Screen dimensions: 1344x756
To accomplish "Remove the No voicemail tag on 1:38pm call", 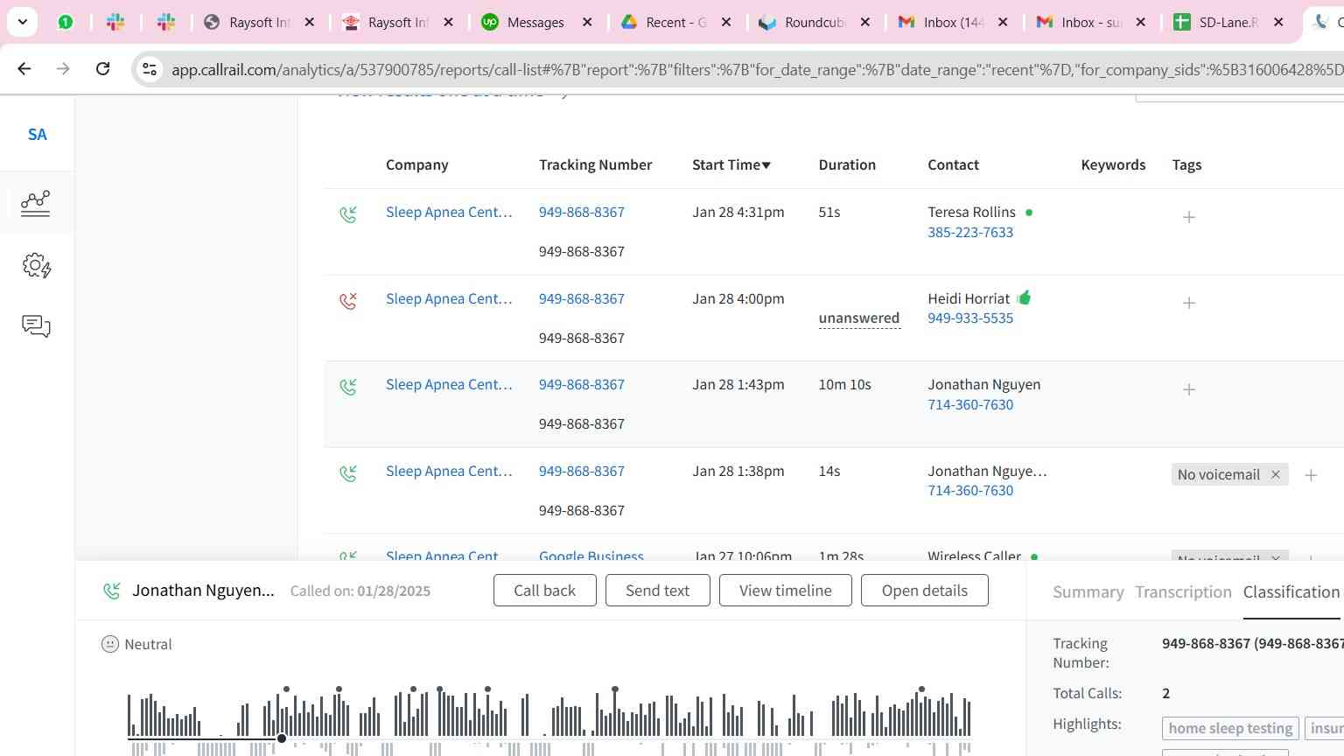I will click(1276, 474).
